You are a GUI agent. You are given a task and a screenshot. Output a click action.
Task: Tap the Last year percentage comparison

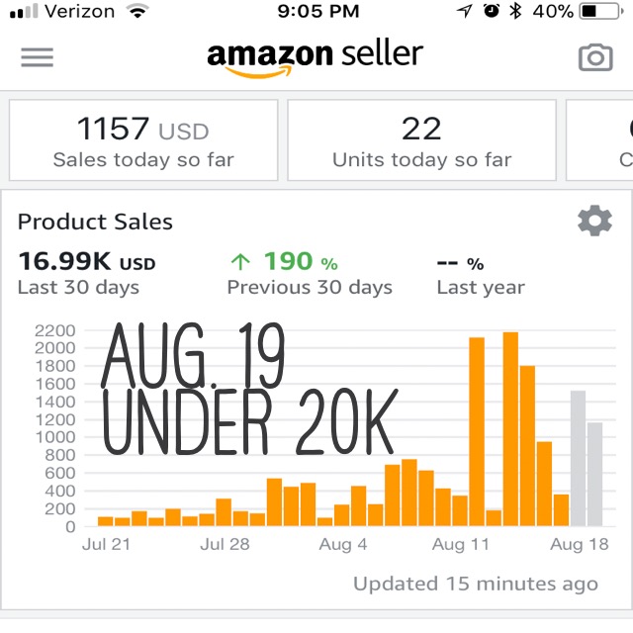tap(481, 275)
